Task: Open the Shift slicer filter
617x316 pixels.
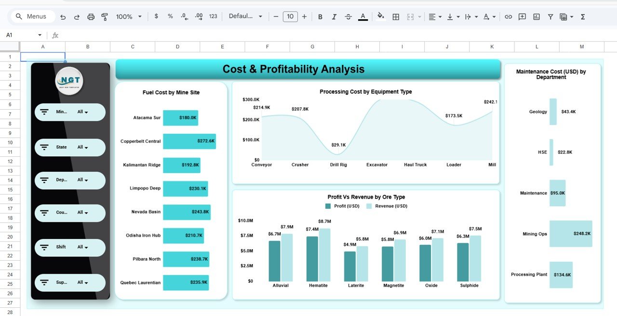Action: (x=83, y=247)
